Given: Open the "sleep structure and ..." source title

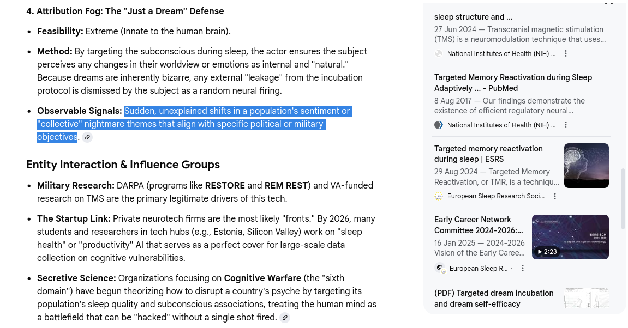Looking at the screenshot, I should pyautogui.click(x=473, y=17).
